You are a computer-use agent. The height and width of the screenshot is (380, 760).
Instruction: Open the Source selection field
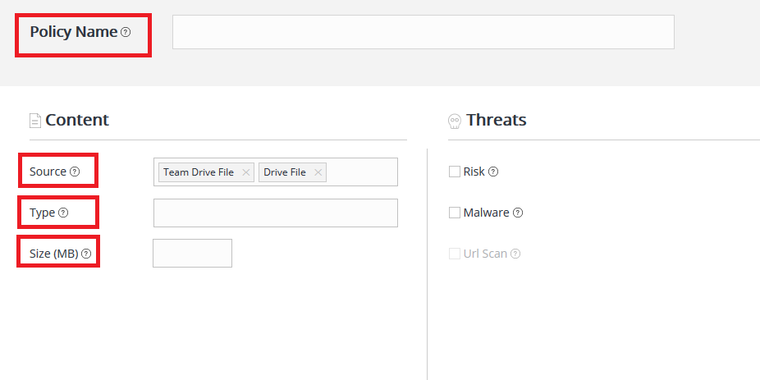click(362, 172)
